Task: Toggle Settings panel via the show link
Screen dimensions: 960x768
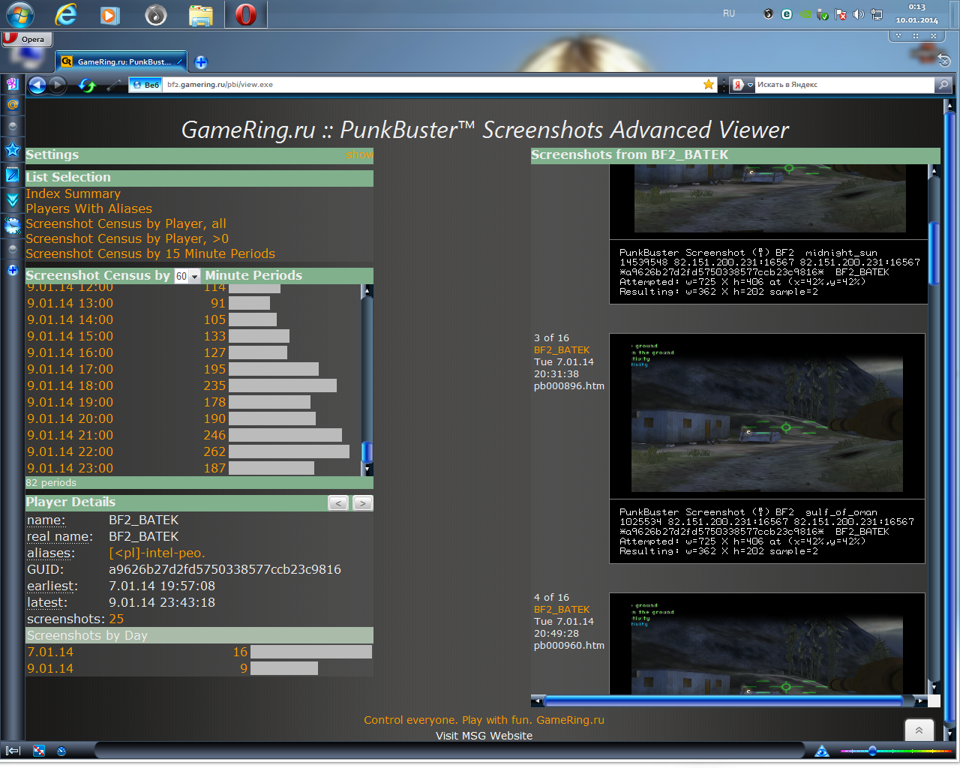Action: (358, 155)
